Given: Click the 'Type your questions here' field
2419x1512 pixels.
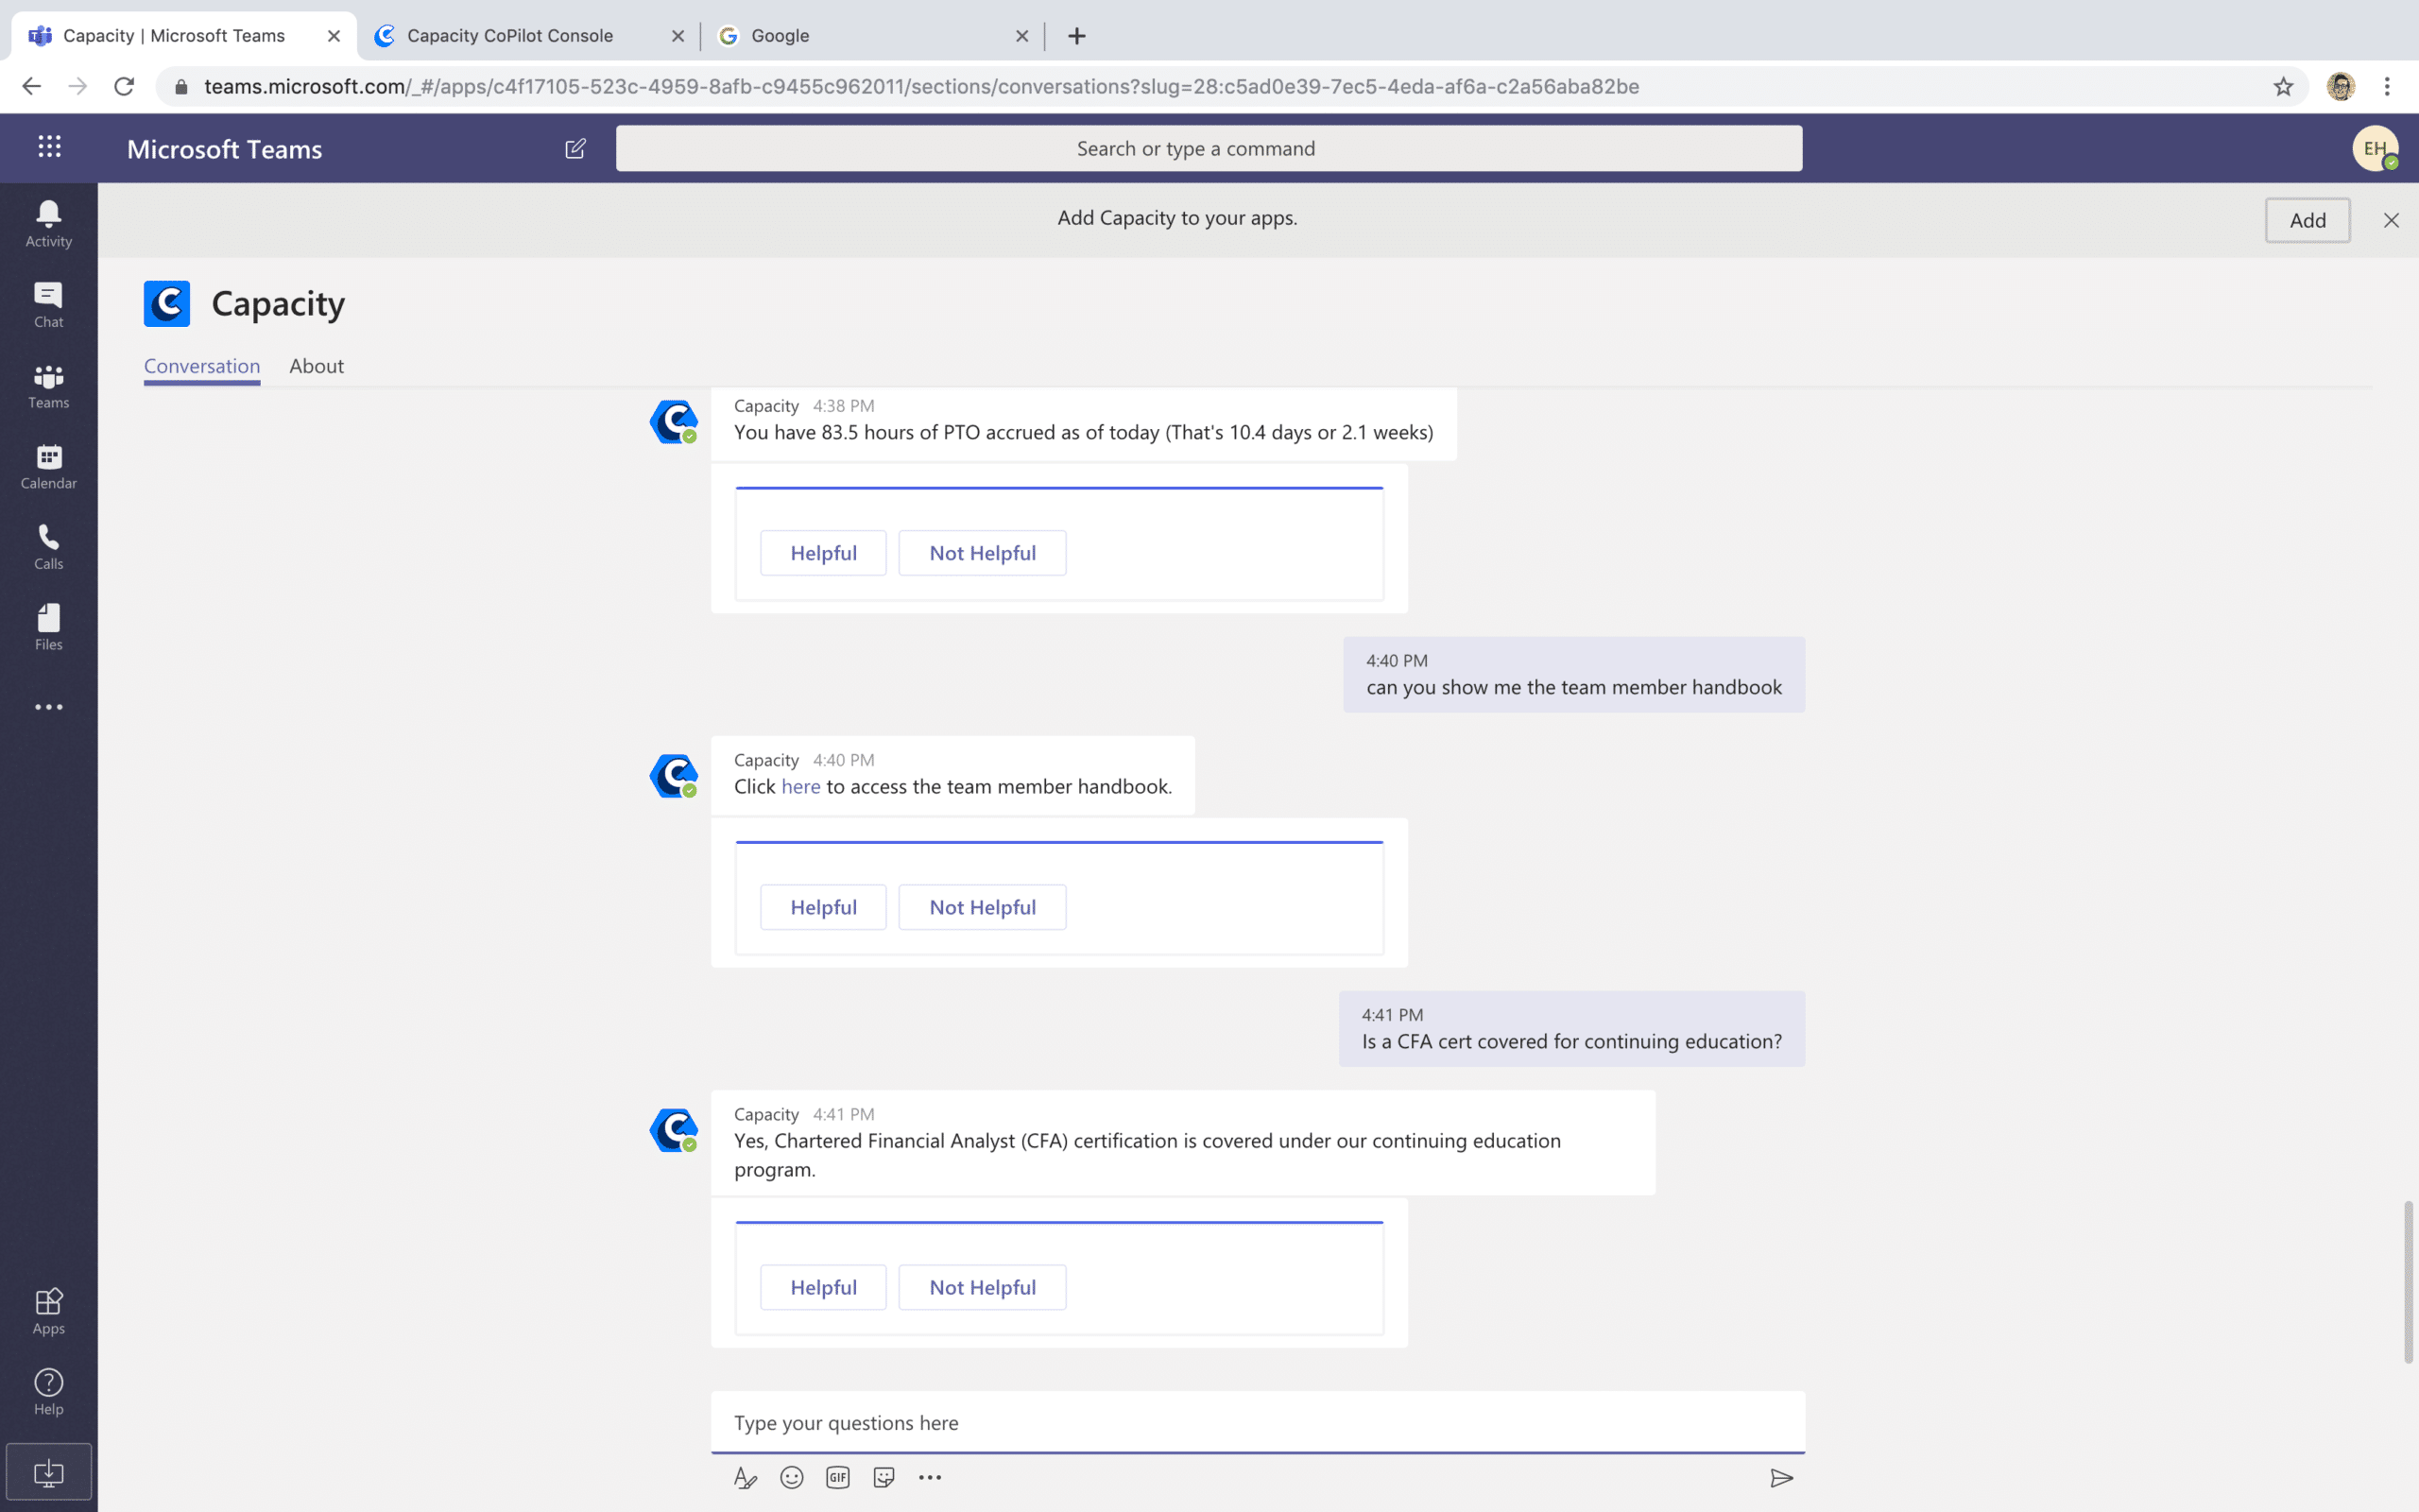Looking at the screenshot, I should tap(1257, 1422).
